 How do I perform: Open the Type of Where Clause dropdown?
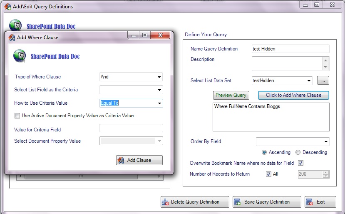[159, 77]
